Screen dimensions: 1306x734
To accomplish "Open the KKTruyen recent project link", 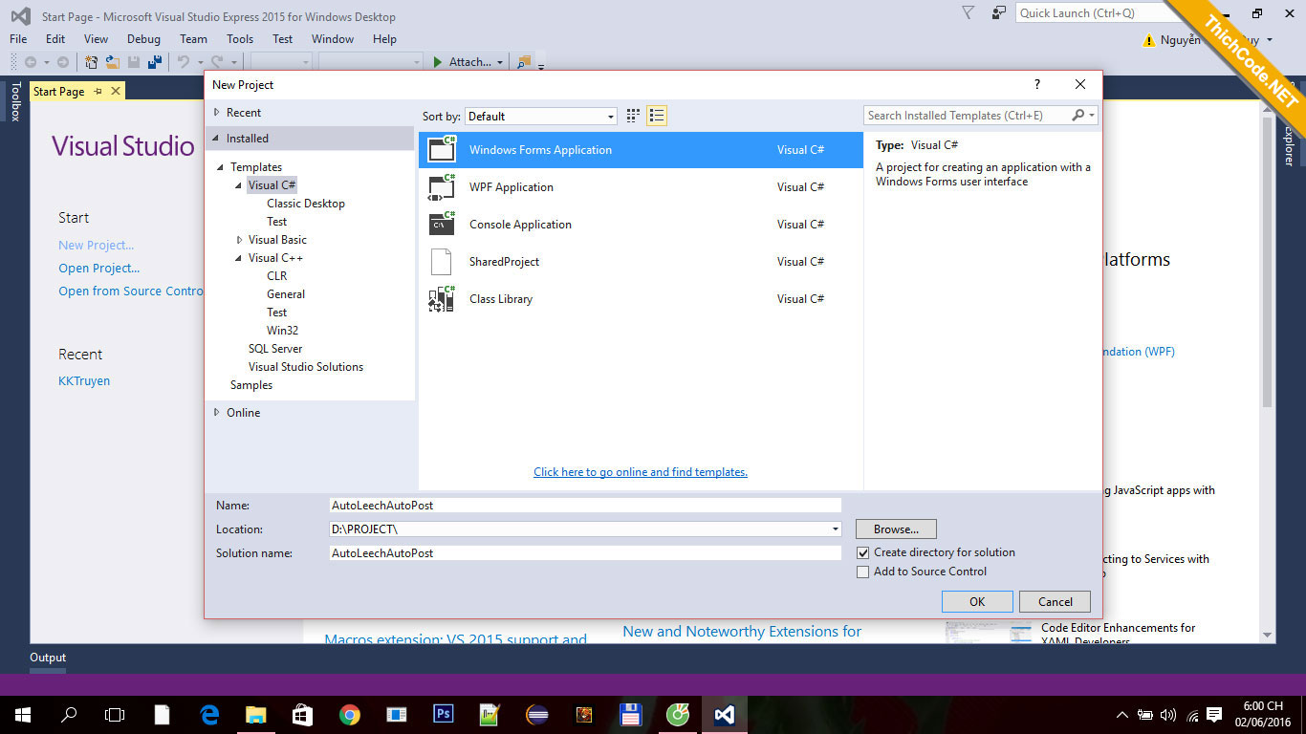I will [84, 380].
